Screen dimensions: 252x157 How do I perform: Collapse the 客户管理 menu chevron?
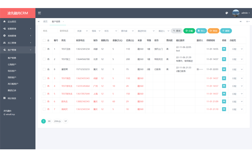tap(30, 50)
